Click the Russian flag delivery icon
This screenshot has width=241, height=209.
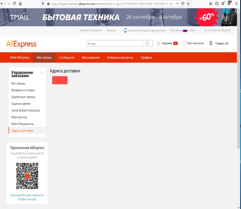[x=185, y=30]
